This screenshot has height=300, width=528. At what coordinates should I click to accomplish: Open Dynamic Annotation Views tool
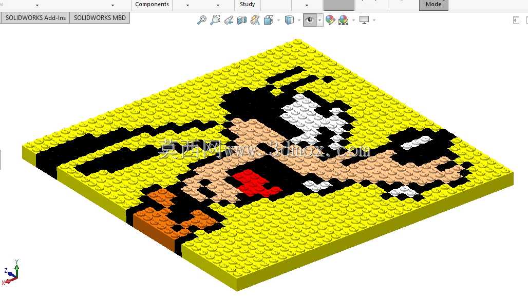point(255,20)
